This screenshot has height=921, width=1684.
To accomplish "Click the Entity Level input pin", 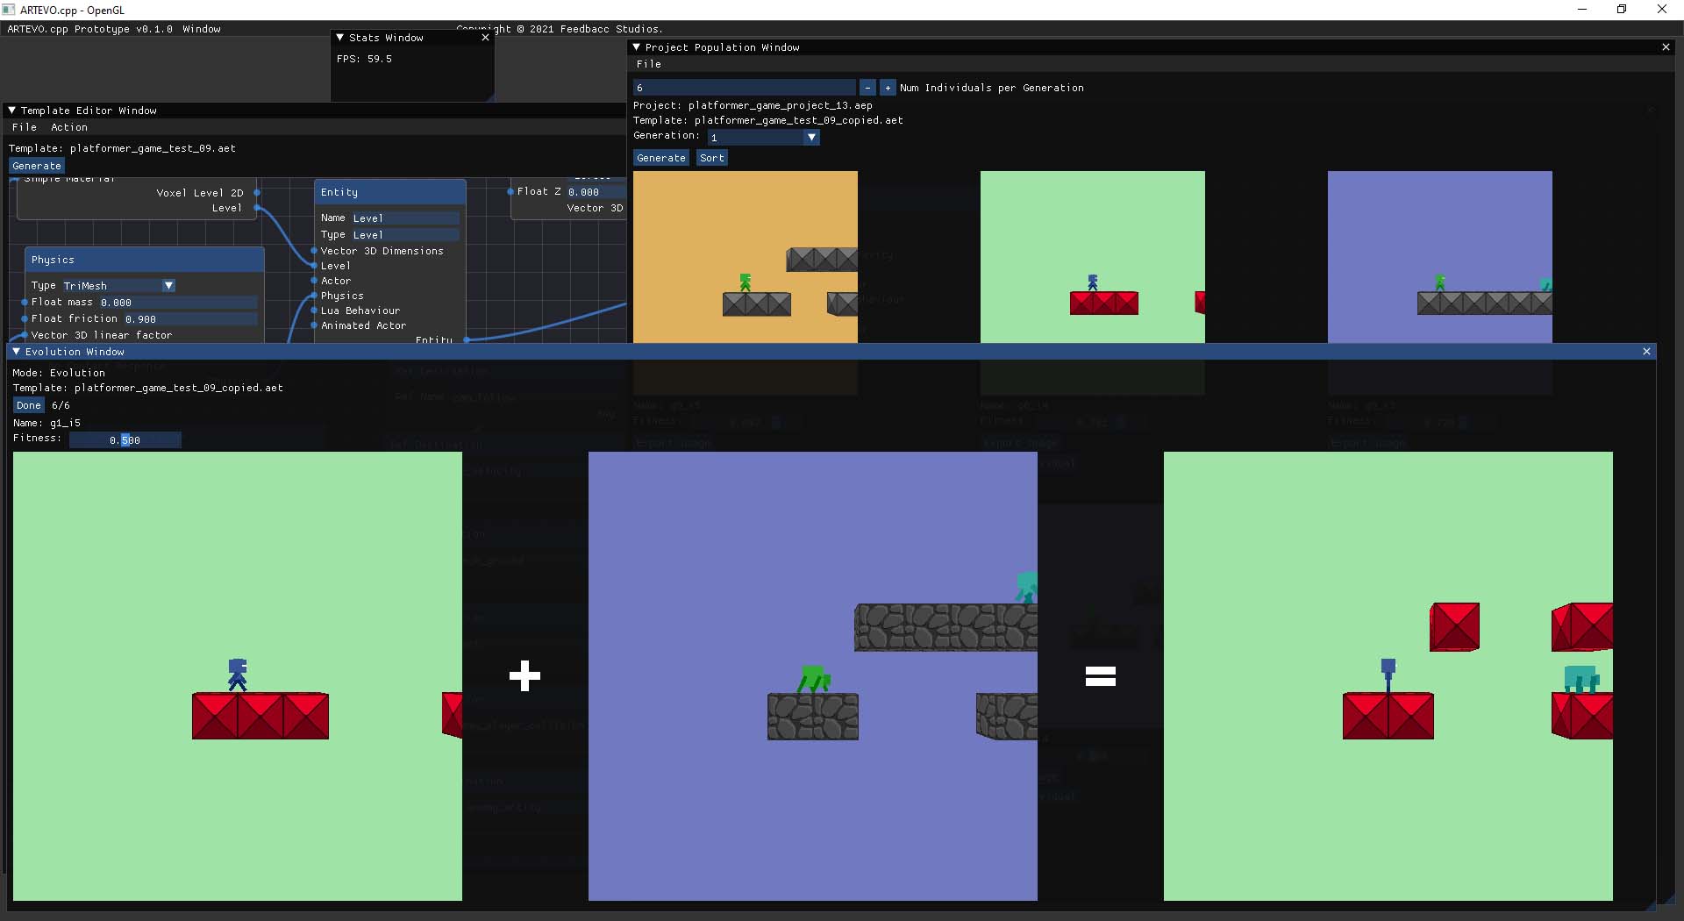I will pos(314,266).
